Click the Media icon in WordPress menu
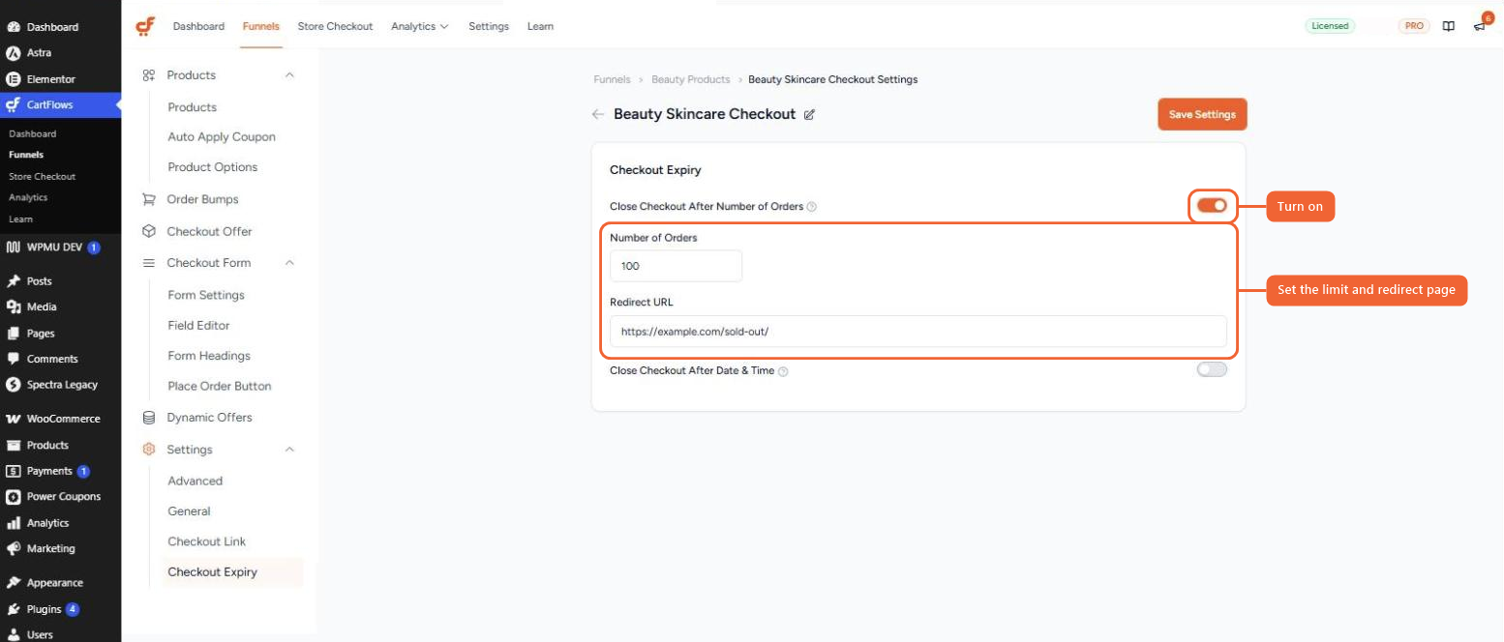 click(14, 307)
